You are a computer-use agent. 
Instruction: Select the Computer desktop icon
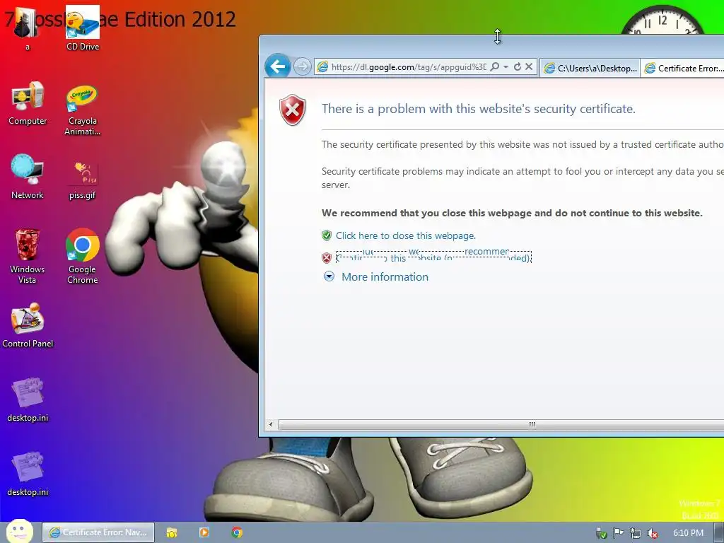pyautogui.click(x=28, y=103)
